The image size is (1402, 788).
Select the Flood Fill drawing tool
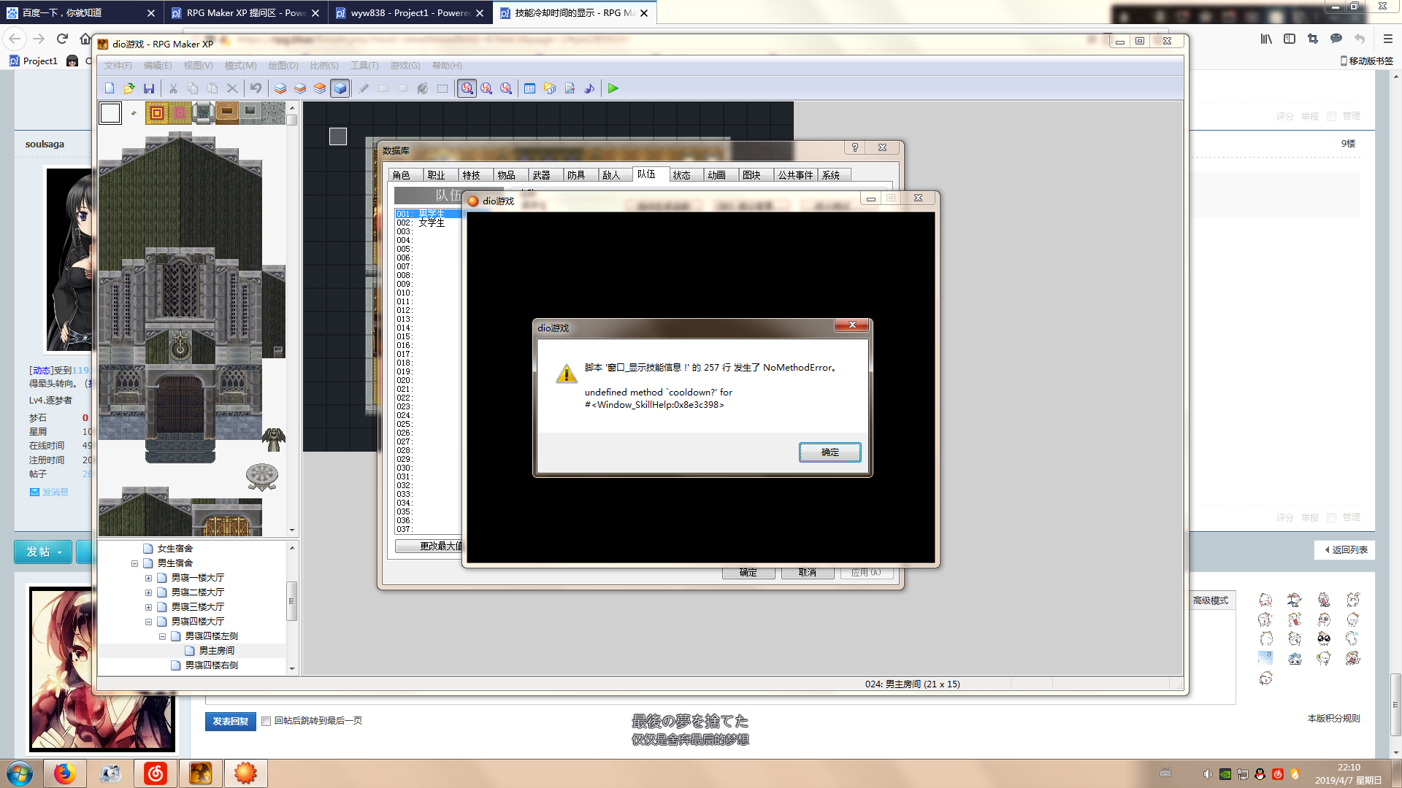[423, 88]
